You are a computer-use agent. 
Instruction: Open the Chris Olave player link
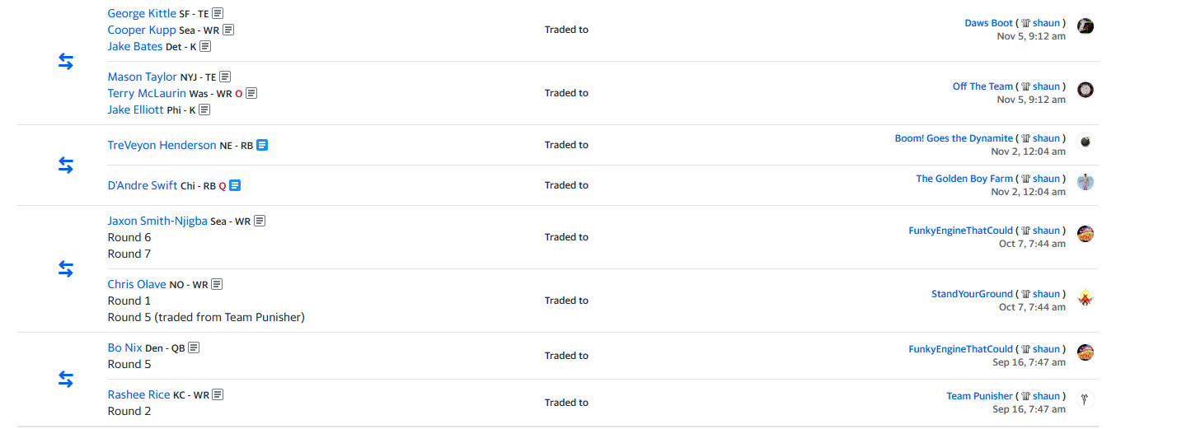[137, 285]
